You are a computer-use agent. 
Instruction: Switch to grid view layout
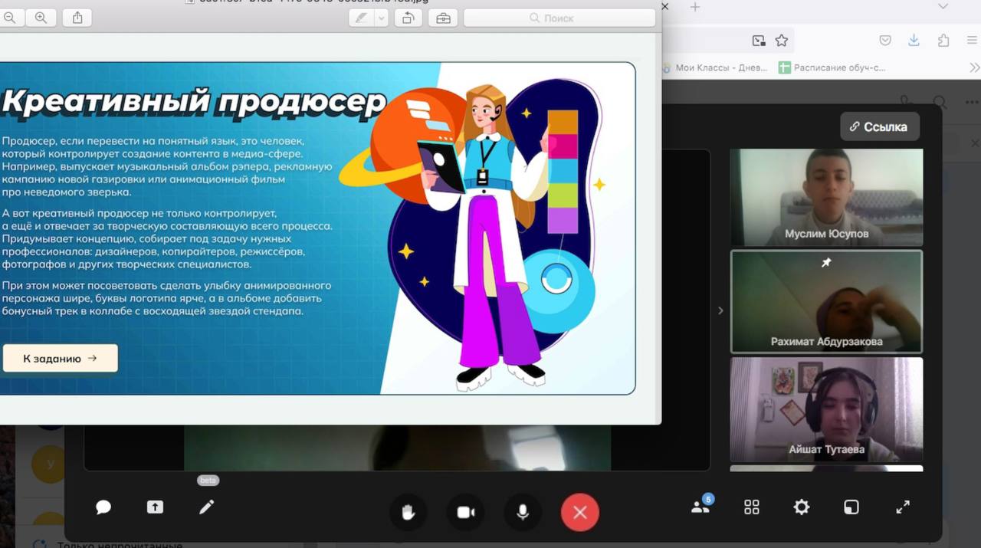coord(752,507)
